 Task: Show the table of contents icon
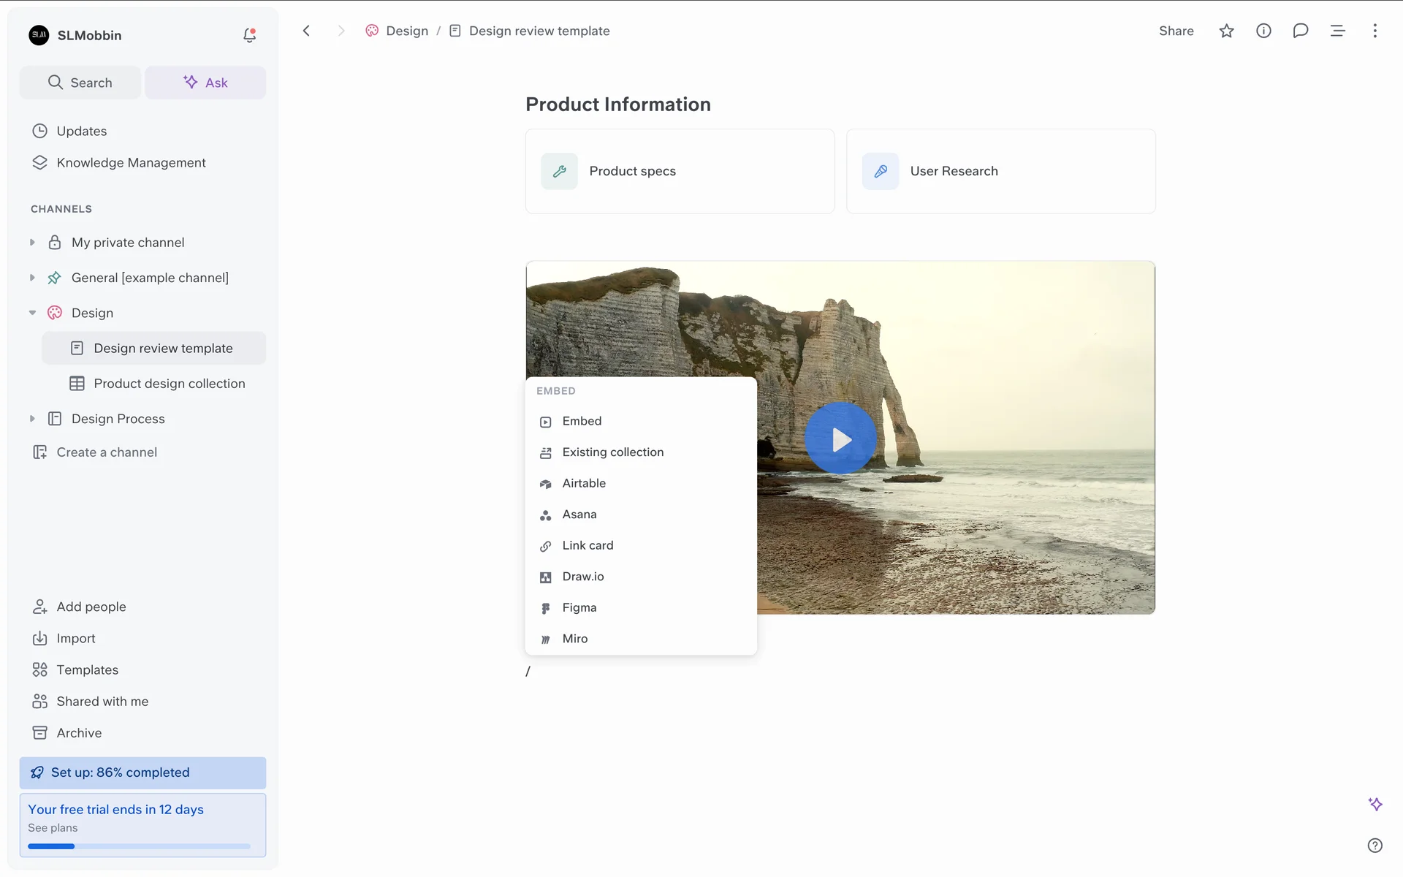(x=1337, y=31)
